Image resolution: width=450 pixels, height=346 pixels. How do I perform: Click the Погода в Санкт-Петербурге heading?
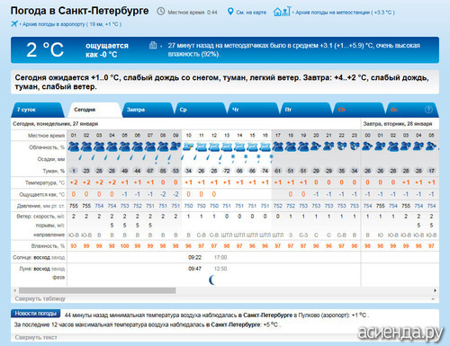click(79, 11)
